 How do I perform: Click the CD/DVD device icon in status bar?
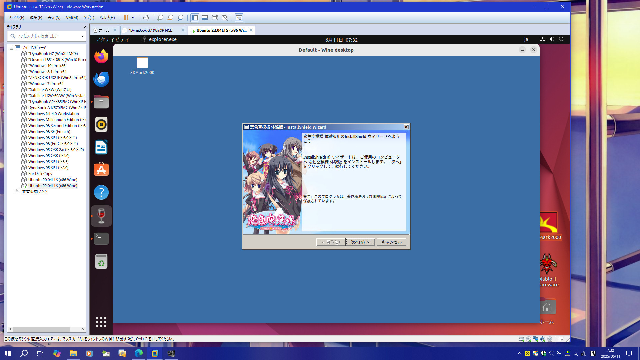528,339
